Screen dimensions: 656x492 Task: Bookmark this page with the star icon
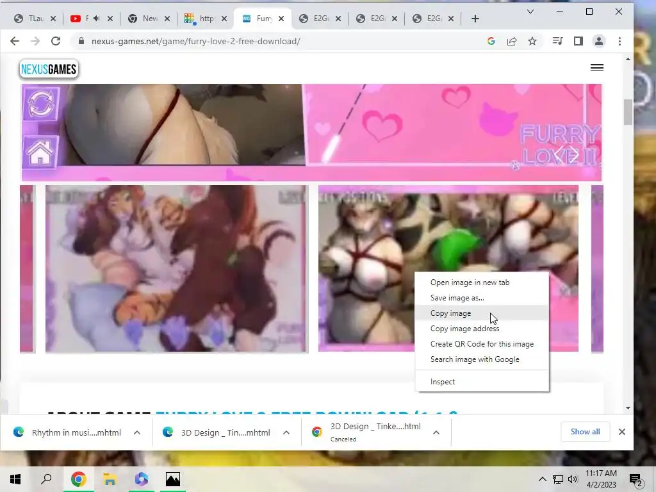[532, 41]
